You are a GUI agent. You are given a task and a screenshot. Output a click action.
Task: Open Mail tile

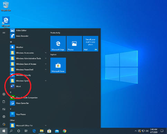91,44
